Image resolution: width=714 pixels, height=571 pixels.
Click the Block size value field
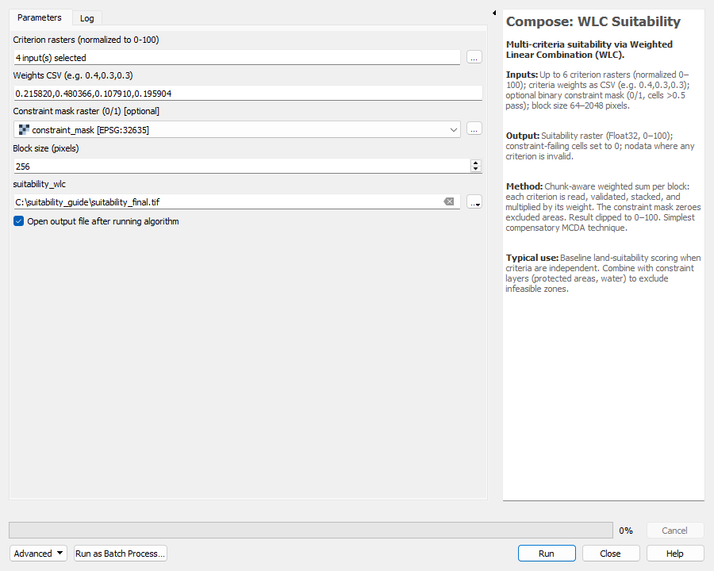click(241, 167)
